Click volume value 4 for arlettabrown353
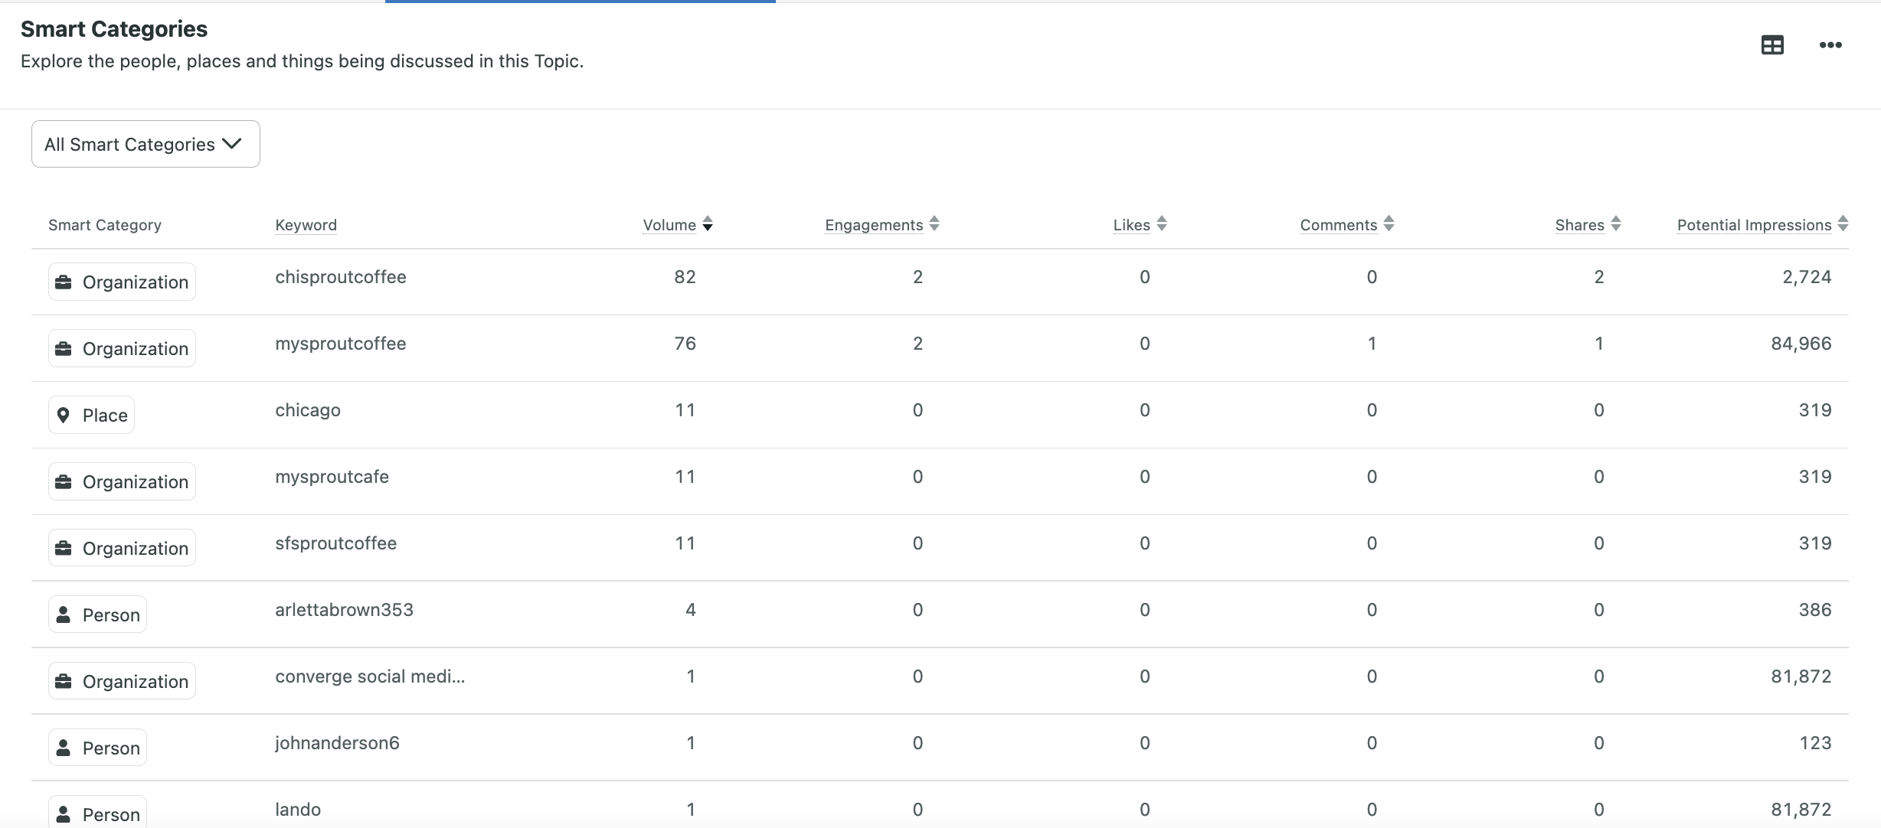The width and height of the screenshot is (1881, 828). tap(691, 610)
